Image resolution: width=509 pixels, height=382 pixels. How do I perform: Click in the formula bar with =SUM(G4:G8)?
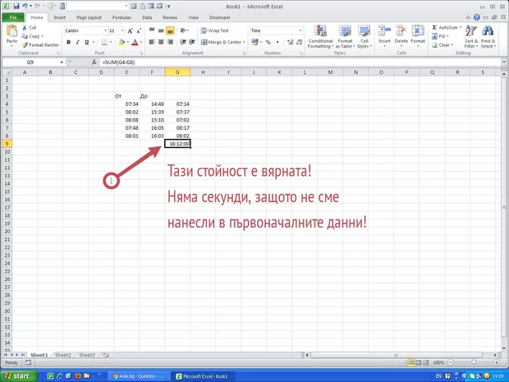(300, 62)
